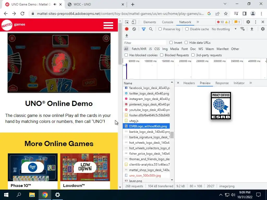Open the Headers tab
The image size is (267, 200).
tap(189, 83)
